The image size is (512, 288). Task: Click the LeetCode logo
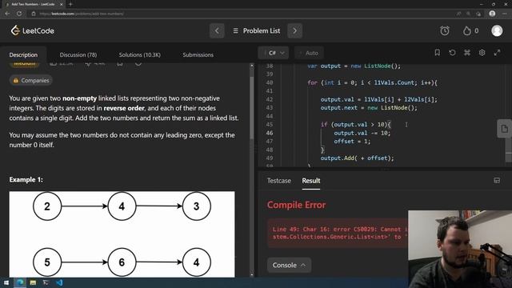pos(32,30)
